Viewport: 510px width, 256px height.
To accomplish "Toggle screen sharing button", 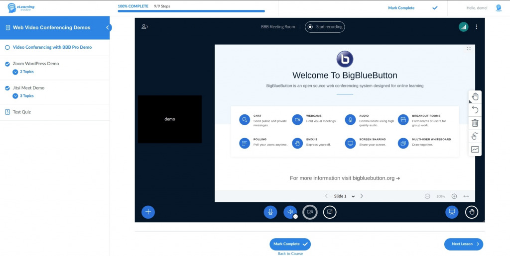I will click(330, 212).
